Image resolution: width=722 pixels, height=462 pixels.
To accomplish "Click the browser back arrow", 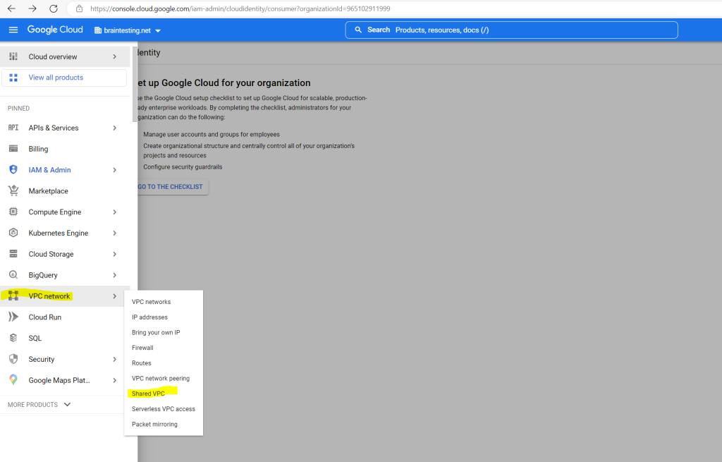I will coord(11,8).
